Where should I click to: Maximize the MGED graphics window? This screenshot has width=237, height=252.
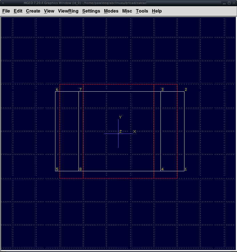tap(229, 3)
